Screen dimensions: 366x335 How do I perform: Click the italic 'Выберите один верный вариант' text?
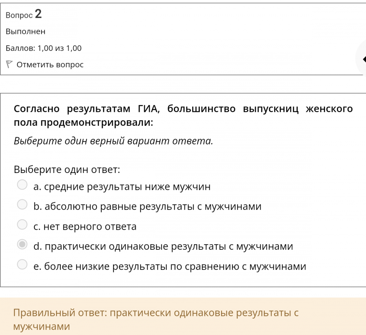pyautogui.click(x=113, y=141)
